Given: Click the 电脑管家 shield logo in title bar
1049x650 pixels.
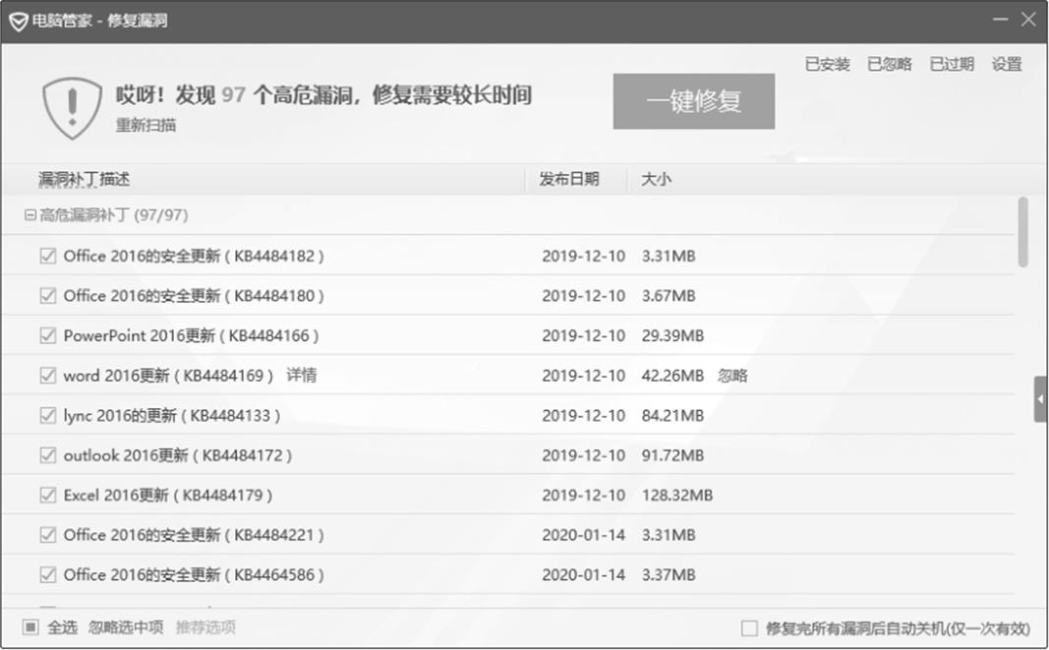Looking at the screenshot, I should [18, 21].
